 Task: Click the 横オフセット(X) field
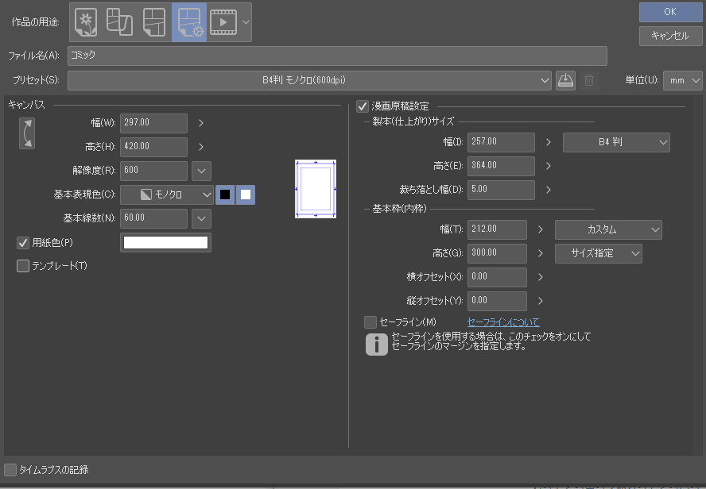(497, 277)
